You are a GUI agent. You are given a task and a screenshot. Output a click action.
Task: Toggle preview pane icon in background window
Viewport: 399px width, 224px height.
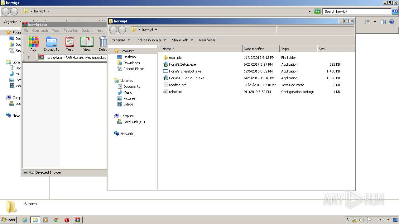[x=383, y=22]
